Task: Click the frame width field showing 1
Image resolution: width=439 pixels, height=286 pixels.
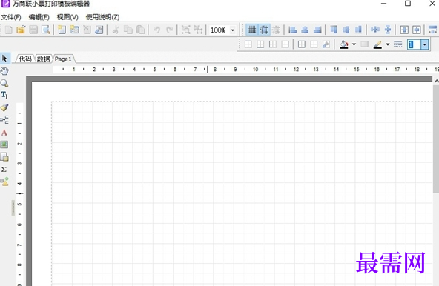Action: pos(414,44)
